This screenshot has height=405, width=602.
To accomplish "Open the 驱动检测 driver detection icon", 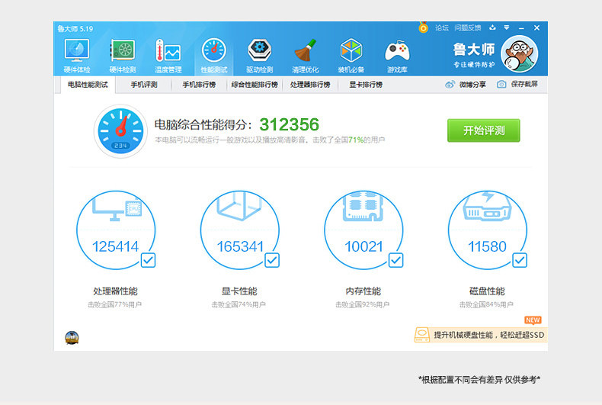I will tap(260, 56).
